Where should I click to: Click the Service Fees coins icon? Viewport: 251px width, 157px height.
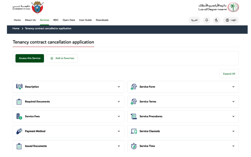19,116
